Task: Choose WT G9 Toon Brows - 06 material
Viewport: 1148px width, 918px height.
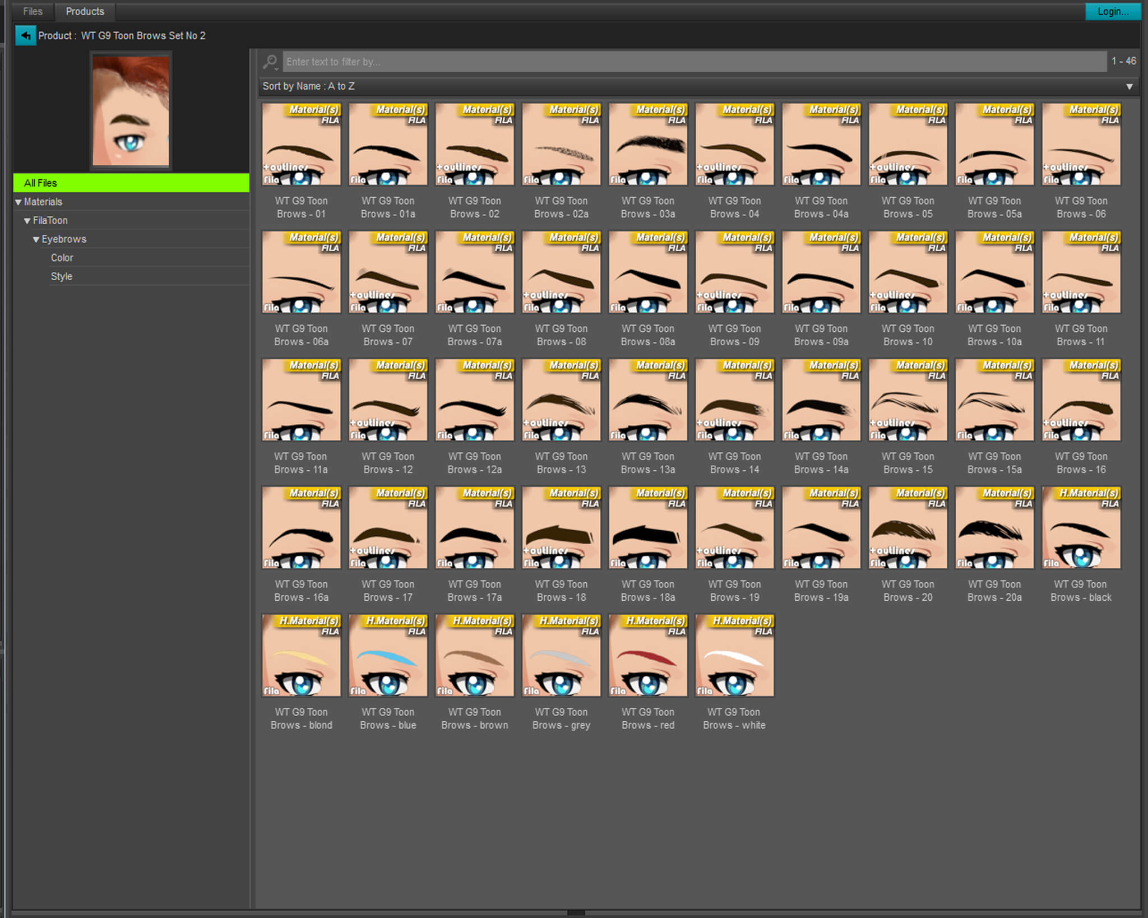Action: click(1081, 144)
